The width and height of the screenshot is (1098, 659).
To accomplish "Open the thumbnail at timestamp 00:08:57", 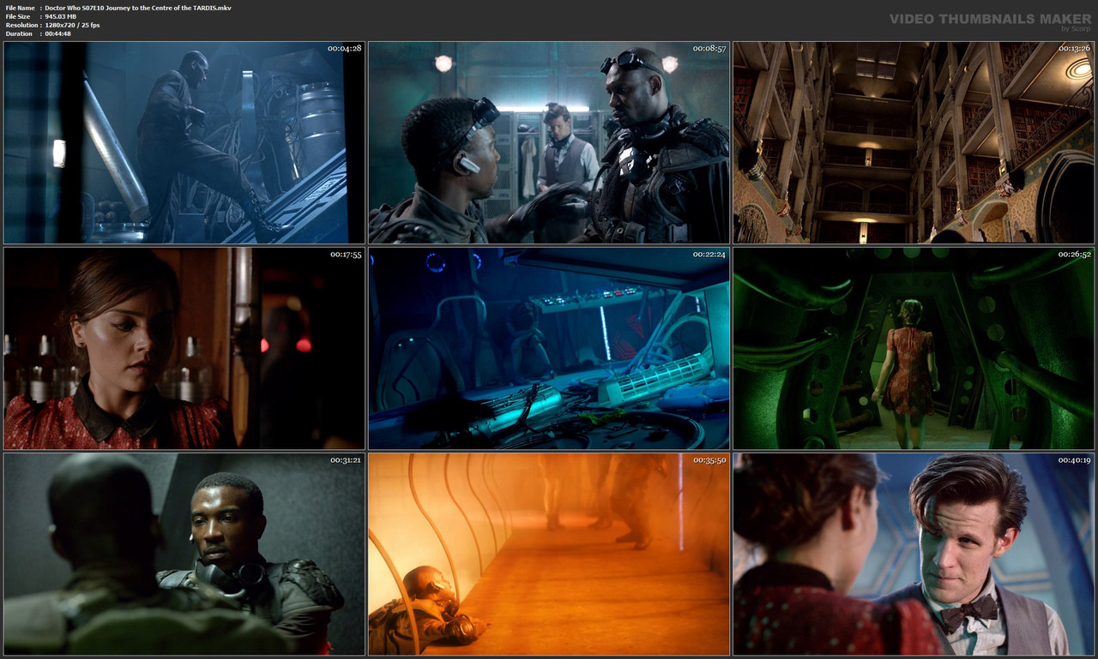I will click(549, 141).
